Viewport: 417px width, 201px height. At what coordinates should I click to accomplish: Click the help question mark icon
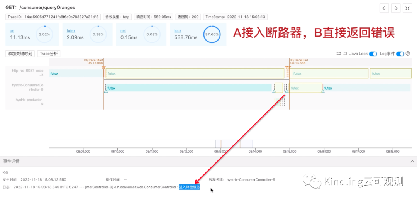pyautogui.click(x=407, y=54)
